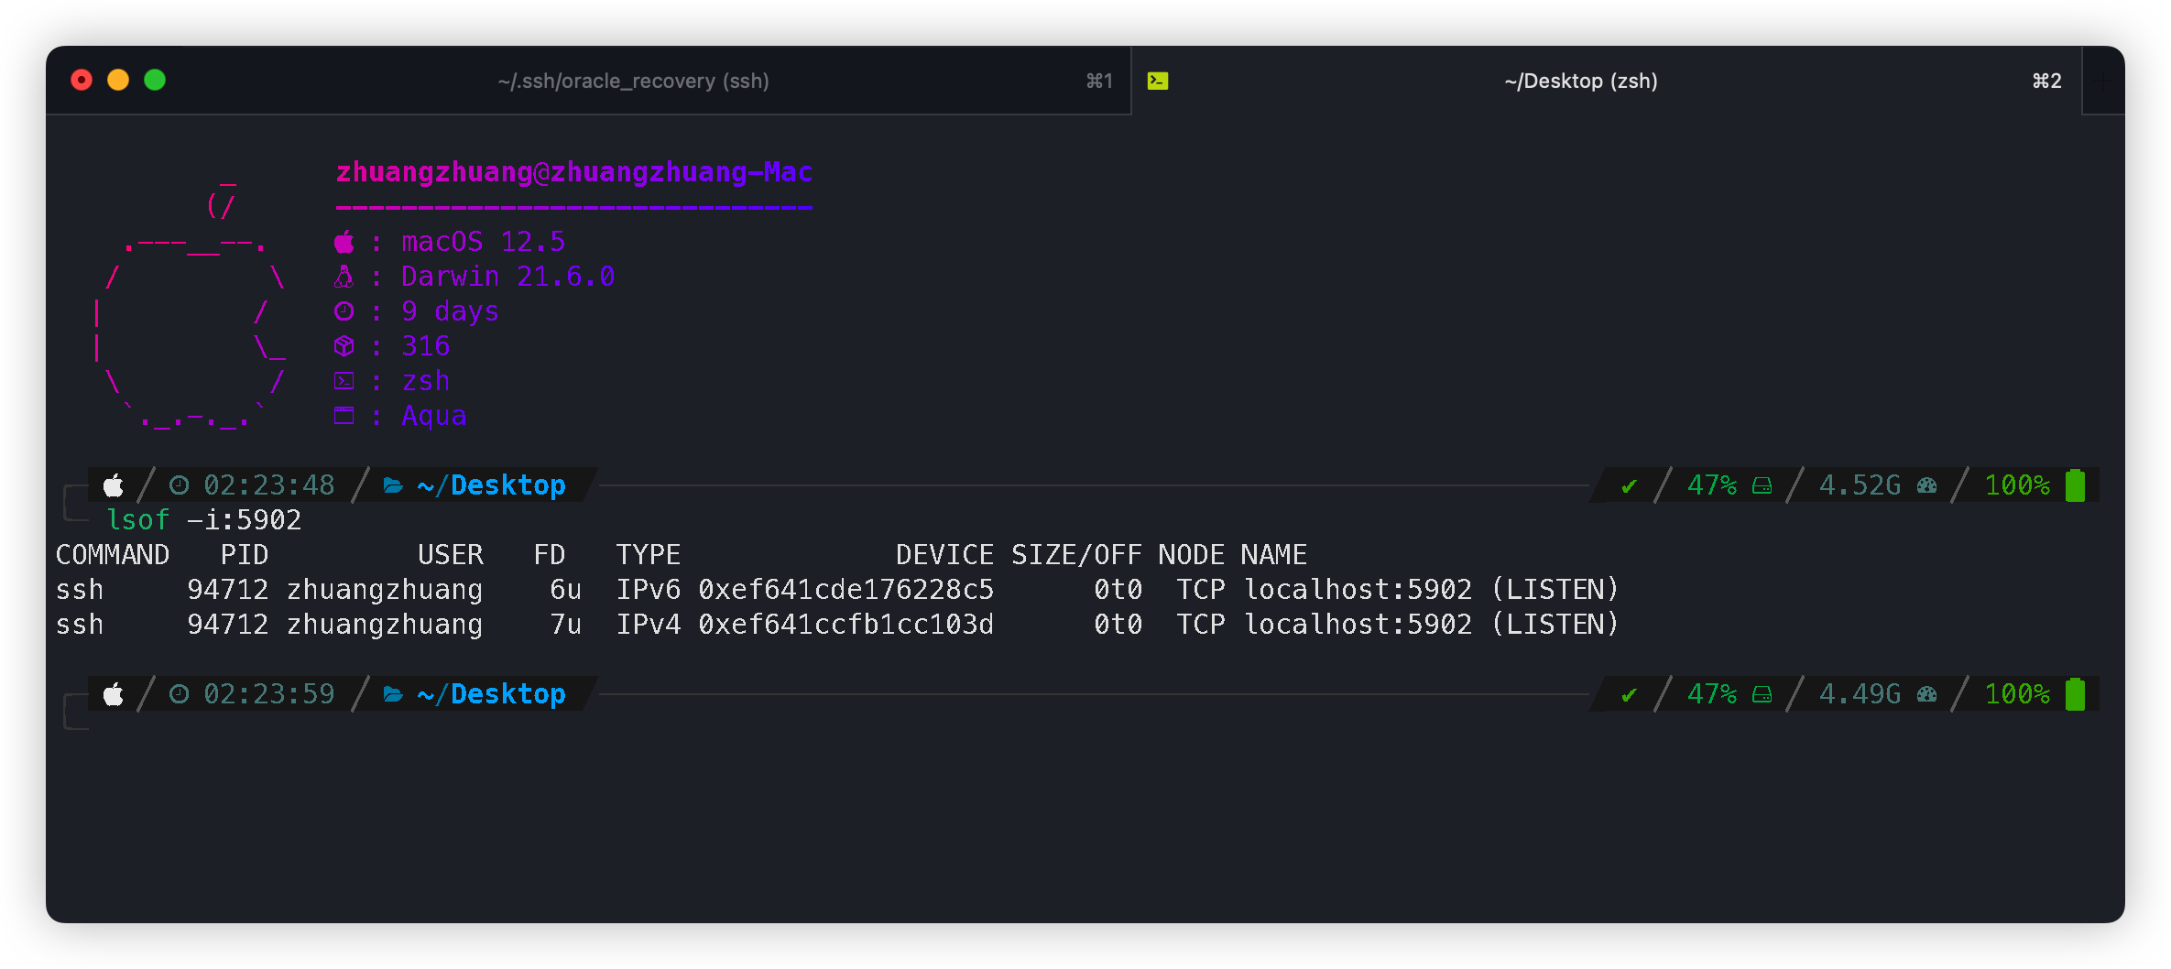Click the Apple logo in the 02:23:48 prompt

point(114,485)
